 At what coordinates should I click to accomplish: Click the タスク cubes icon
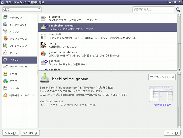(5, 81)
